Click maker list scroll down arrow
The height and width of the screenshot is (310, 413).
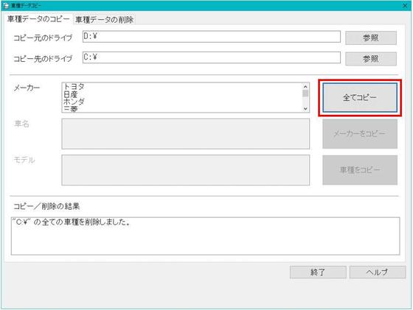tap(305, 108)
